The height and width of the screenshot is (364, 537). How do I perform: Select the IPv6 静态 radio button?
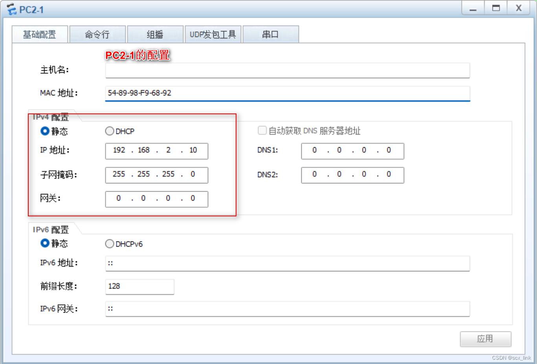45,243
